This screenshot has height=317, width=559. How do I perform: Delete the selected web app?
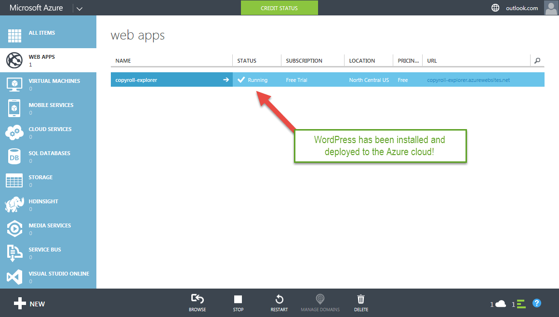click(x=361, y=299)
